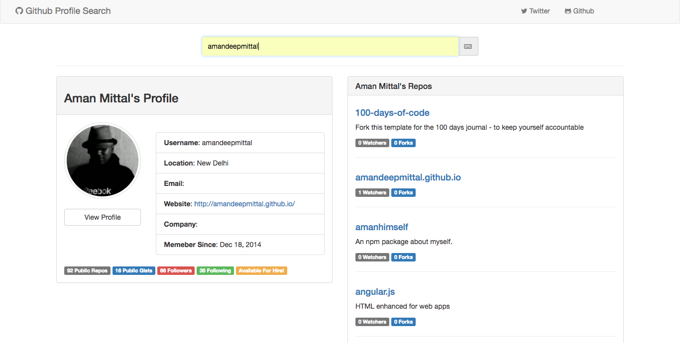The image size is (680, 343).
Task: Click the 16 Public Gists badge
Action: click(134, 271)
